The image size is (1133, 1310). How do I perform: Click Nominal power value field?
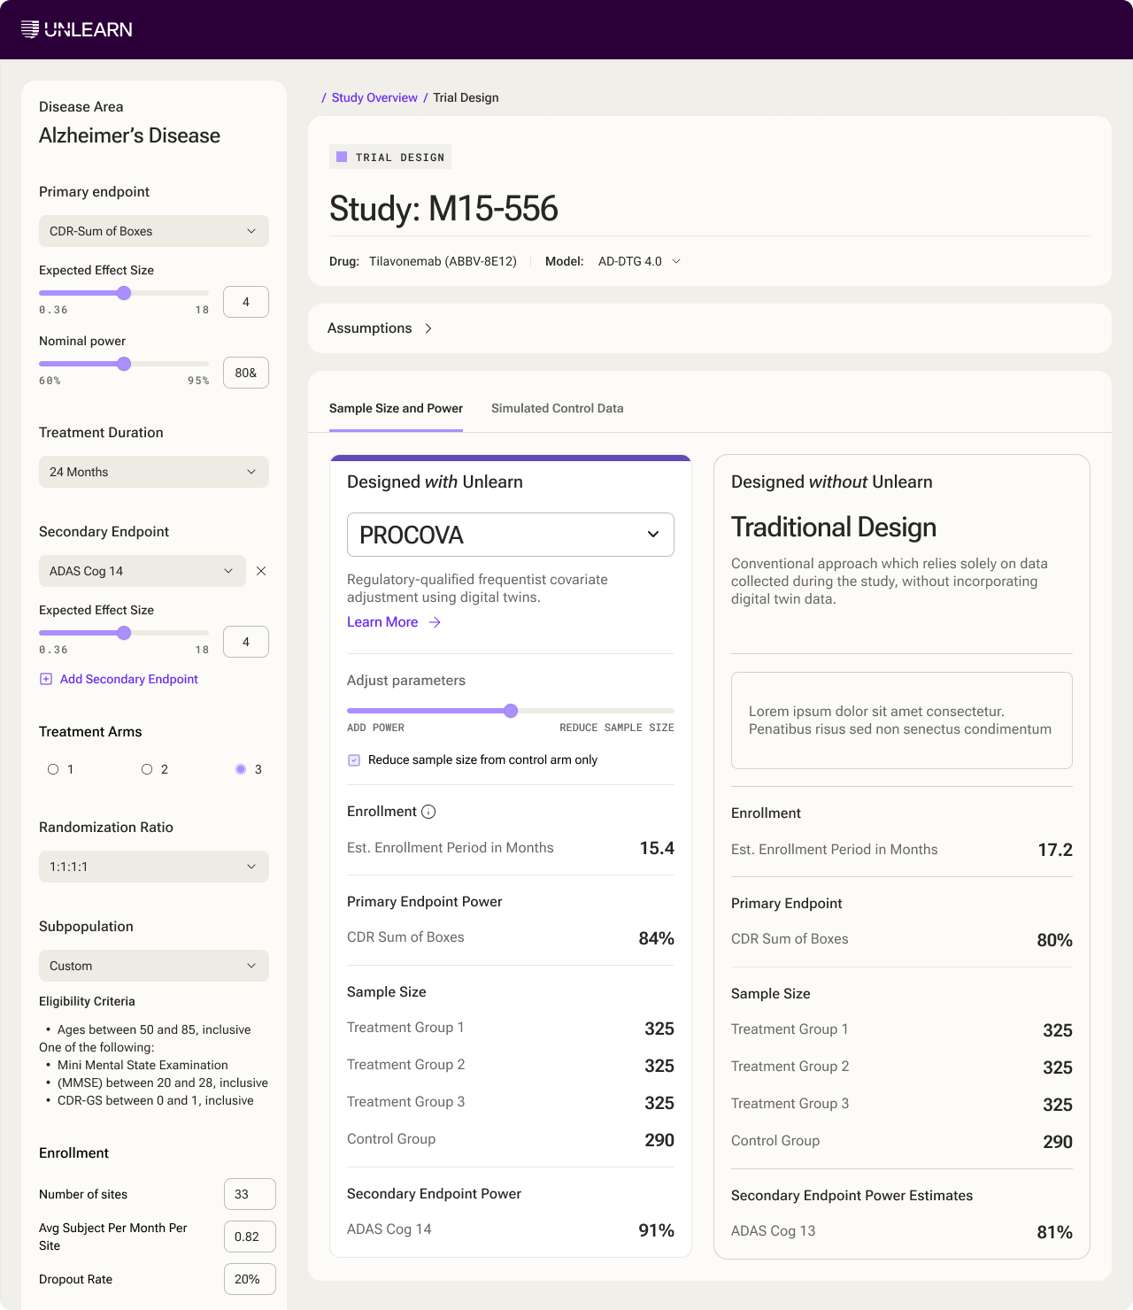point(246,373)
